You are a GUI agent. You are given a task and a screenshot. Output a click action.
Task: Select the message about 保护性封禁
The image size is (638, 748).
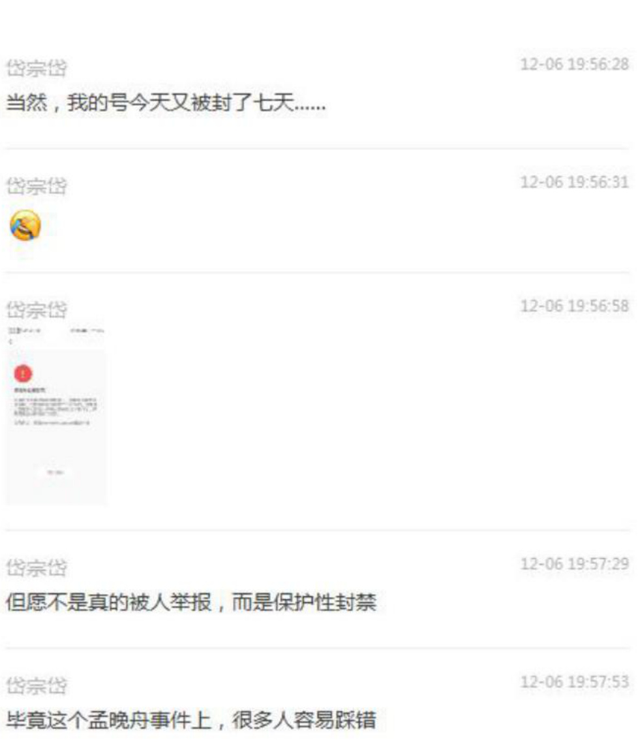(191, 602)
